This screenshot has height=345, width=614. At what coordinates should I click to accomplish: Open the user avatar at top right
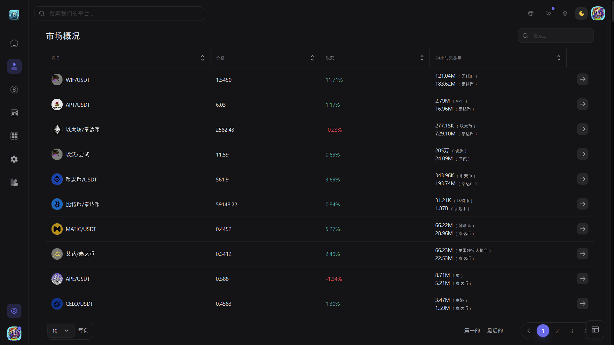[x=598, y=13]
